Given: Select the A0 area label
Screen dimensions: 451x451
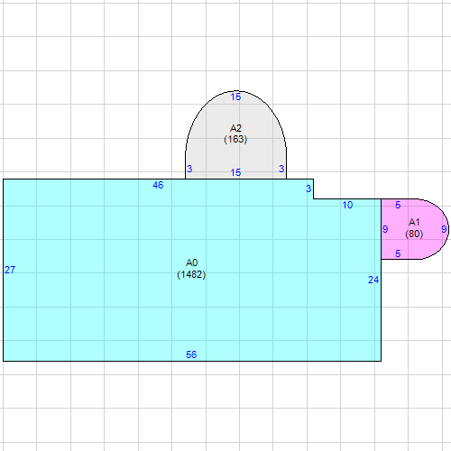Looking at the screenshot, I should pyautogui.click(x=191, y=262).
